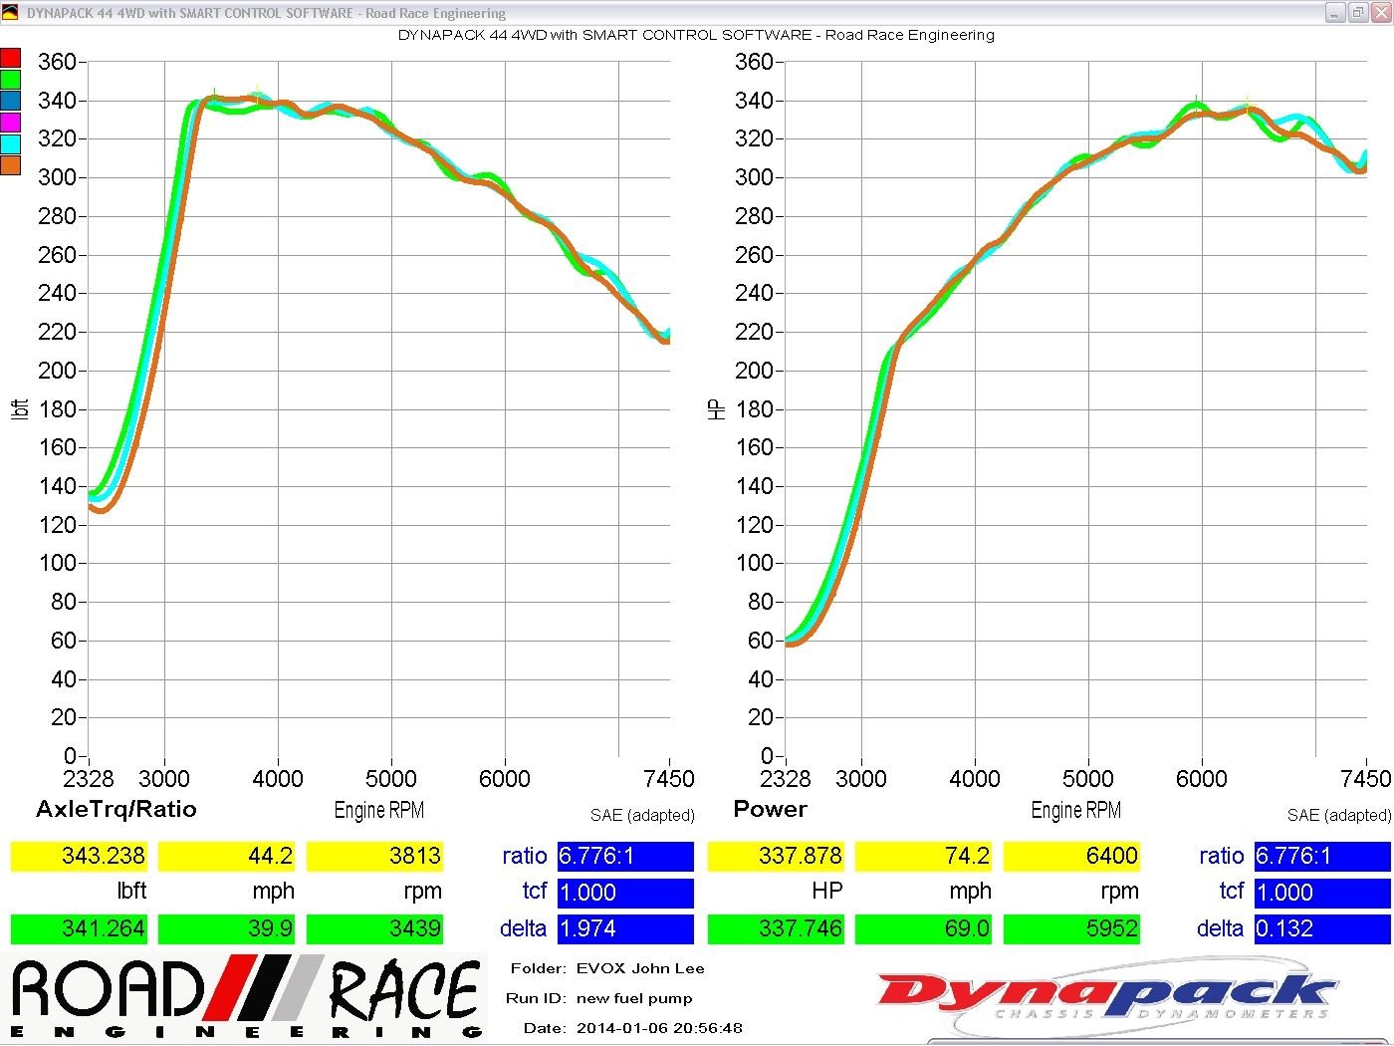Screen dimensions: 1394x1046
Task: Click the green 337.746 HP peak value
Action: click(776, 928)
